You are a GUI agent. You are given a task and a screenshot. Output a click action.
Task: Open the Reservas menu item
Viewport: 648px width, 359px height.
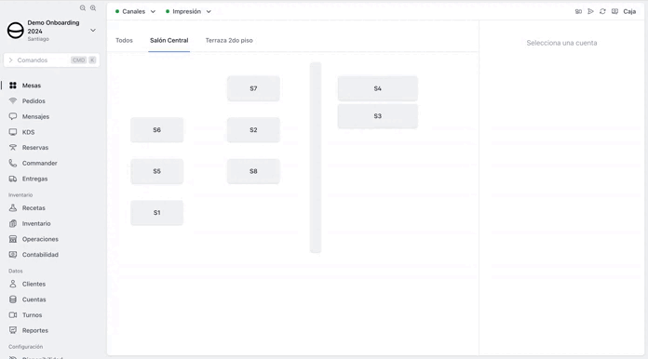[35, 148]
